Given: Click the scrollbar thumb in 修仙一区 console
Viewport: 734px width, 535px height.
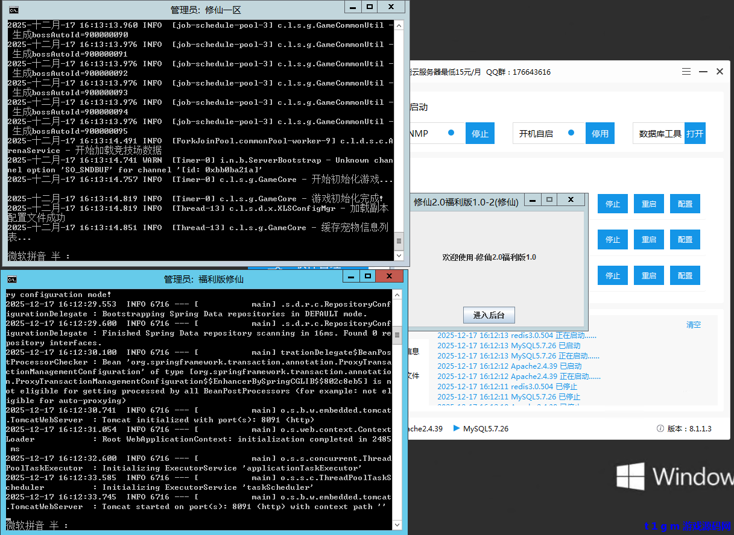Looking at the screenshot, I should pos(399,242).
